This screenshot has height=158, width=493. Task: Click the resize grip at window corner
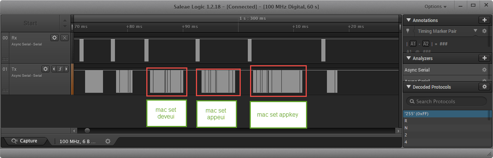pyautogui.click(x=489, y=154)
